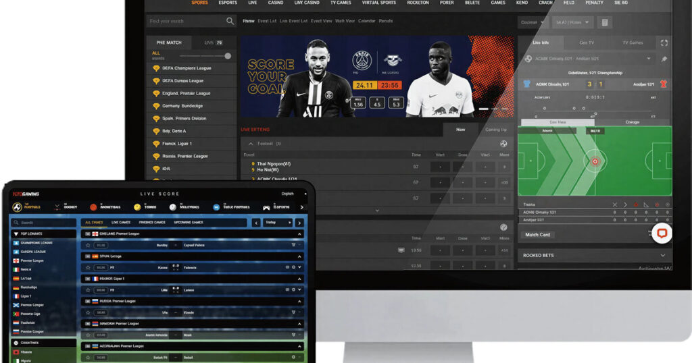692x363 pixels.
Task: Open the live chat bubble icon
Action: (x=662, y=233)
